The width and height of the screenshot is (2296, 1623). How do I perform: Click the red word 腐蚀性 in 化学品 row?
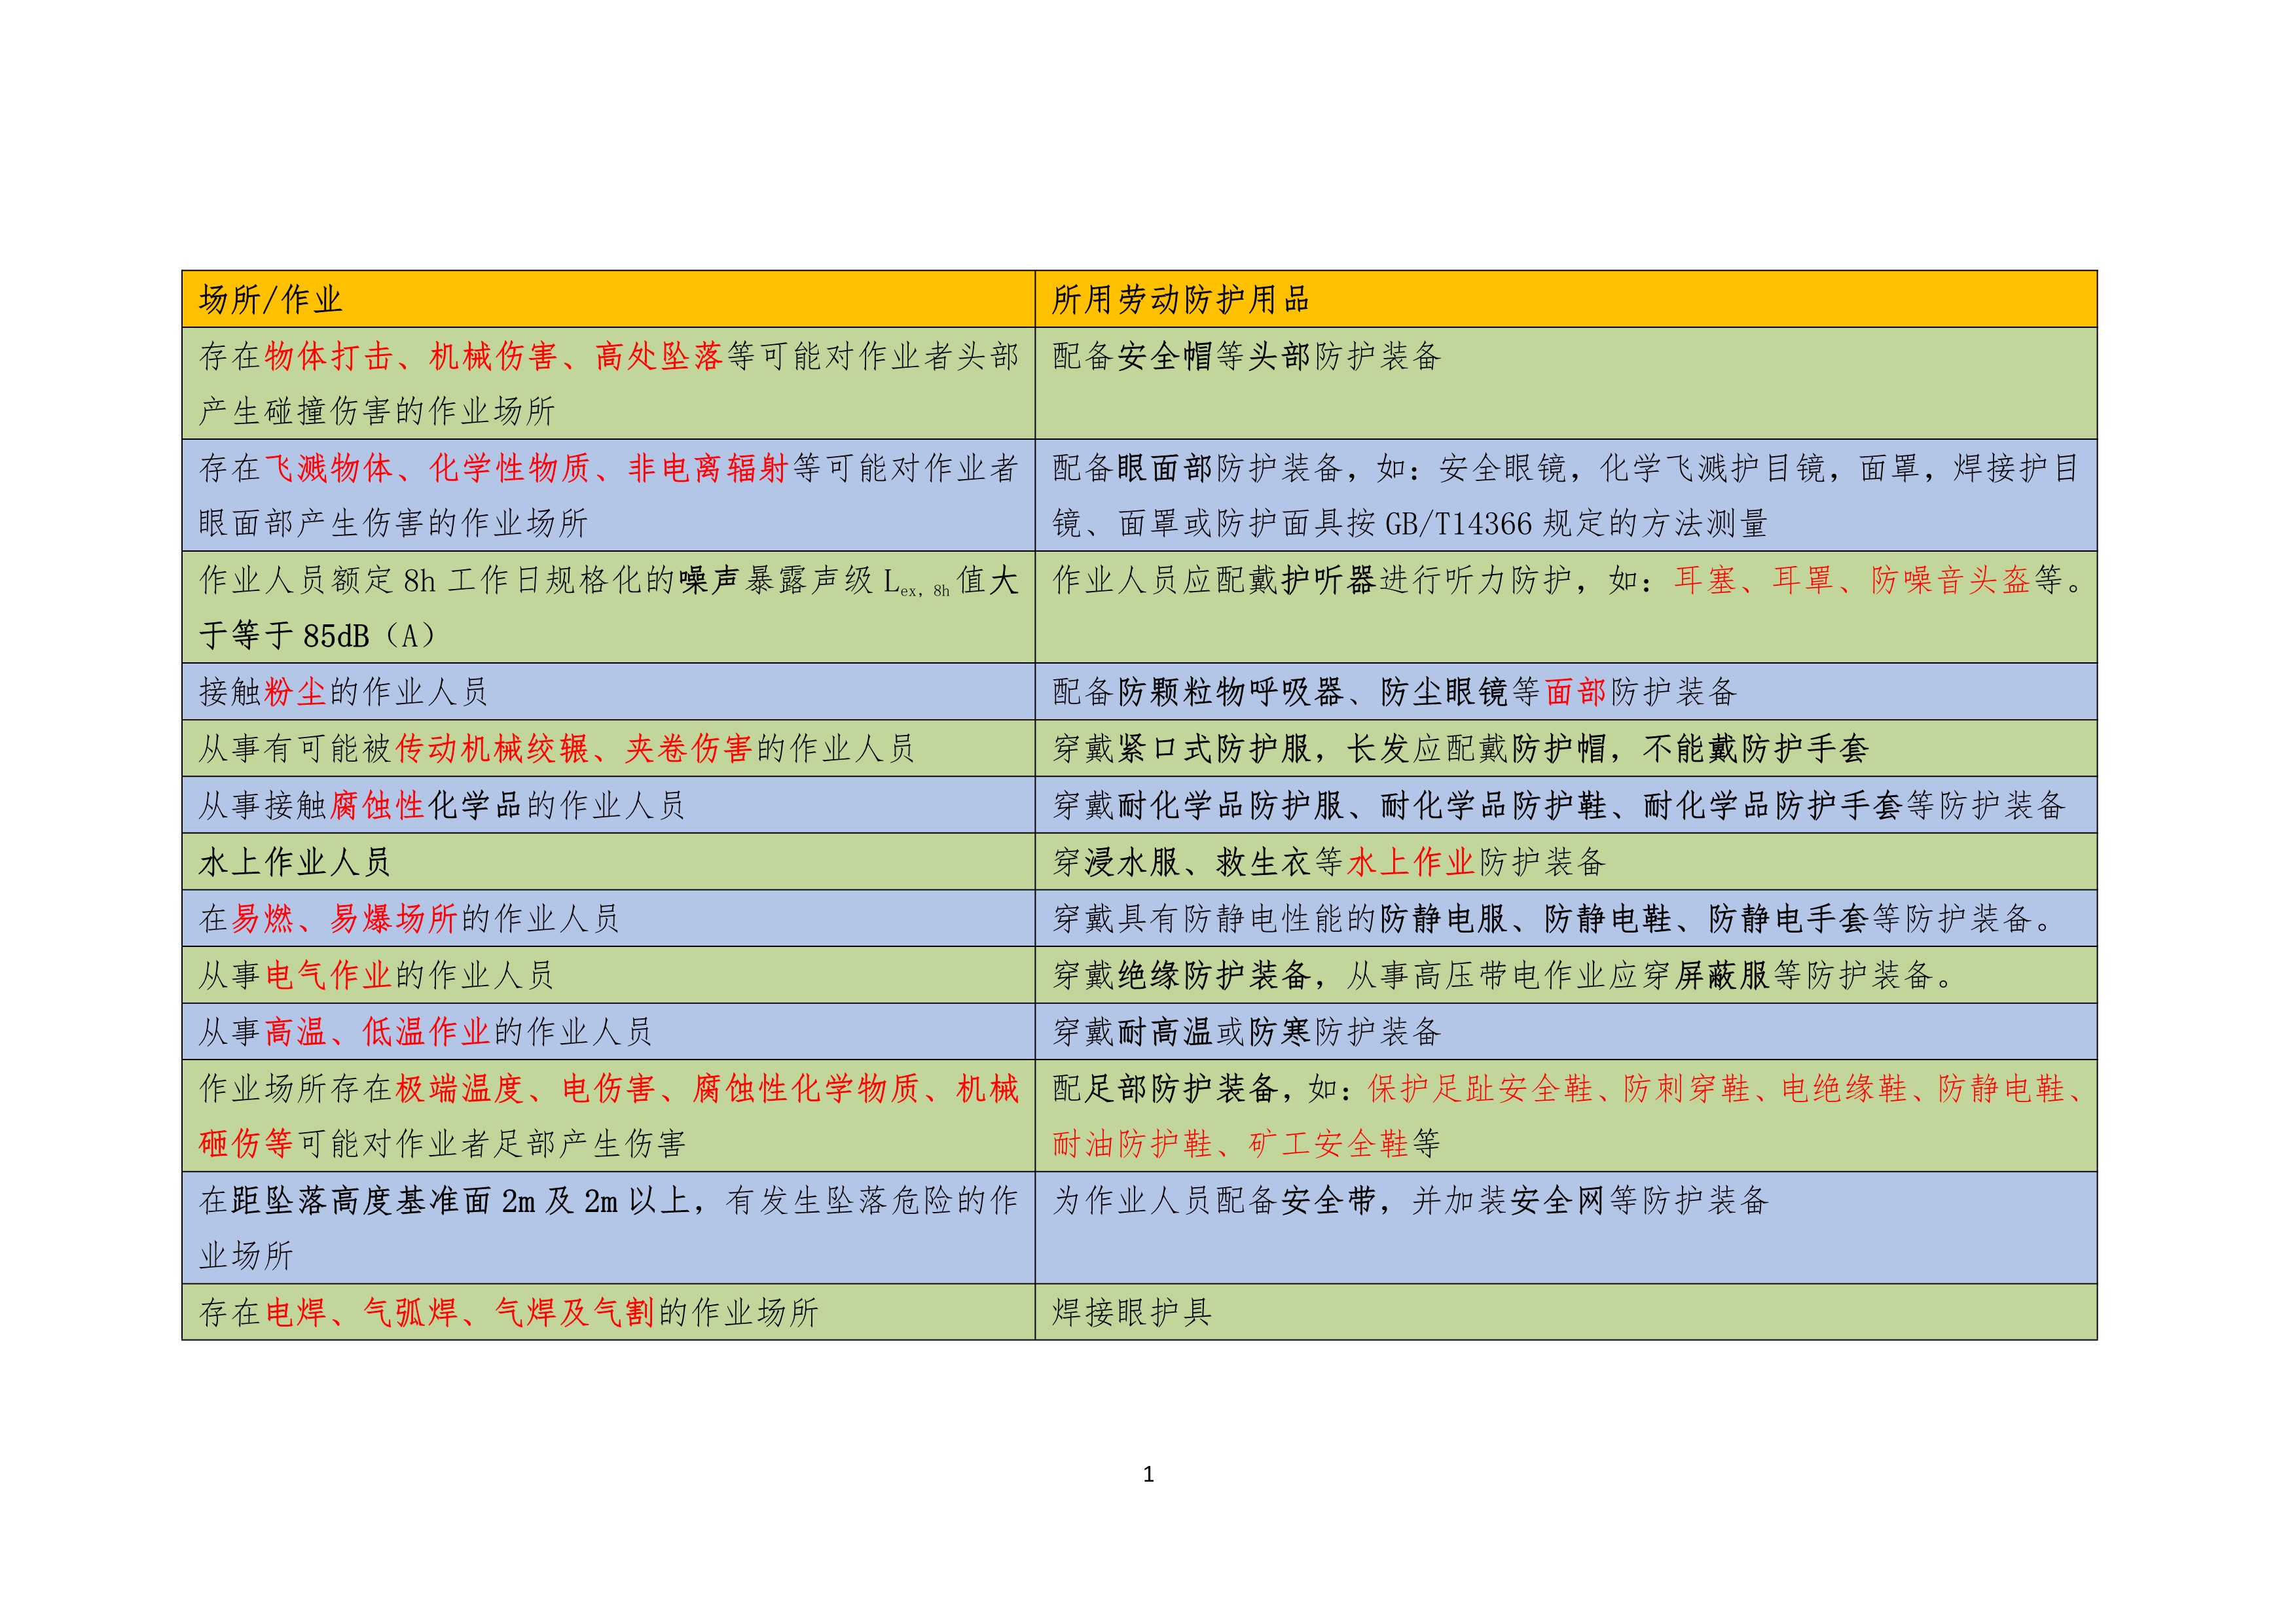pos(377,806)
